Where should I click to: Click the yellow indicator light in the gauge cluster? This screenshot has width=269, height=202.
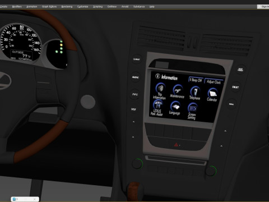tap(61, 45)
